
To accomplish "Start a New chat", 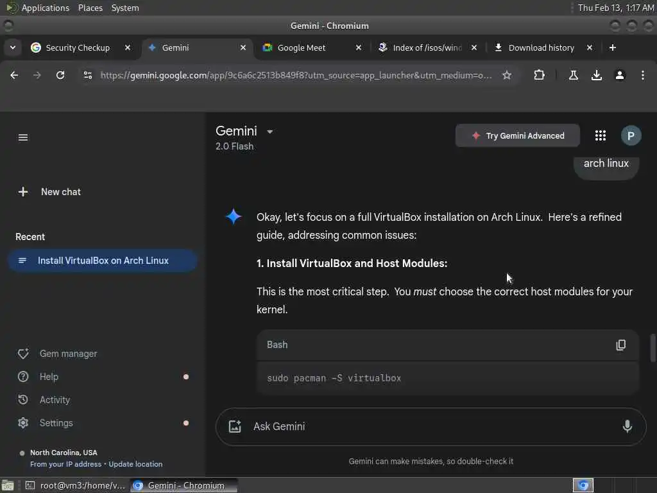I will [49, 192].
